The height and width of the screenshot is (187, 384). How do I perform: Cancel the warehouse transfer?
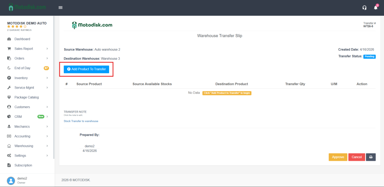pos(357,157)
